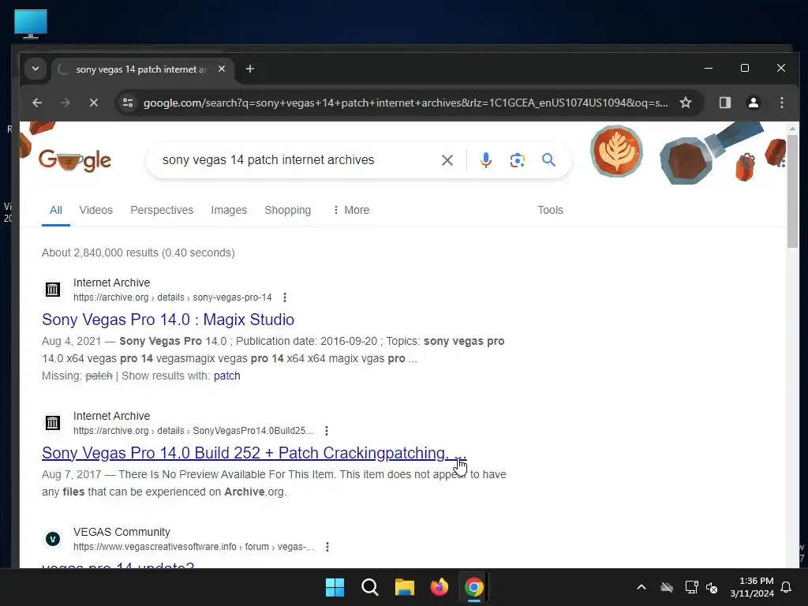Select the All results tab
Image resolution: width=808 pixels, height=606 pixels.
tap(56, 210)
